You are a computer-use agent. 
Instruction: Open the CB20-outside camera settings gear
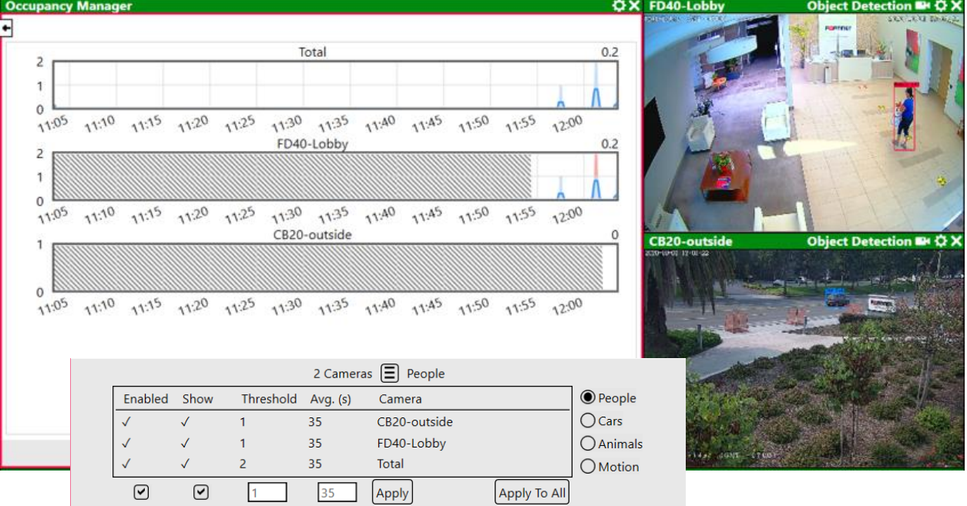(942, 241)
